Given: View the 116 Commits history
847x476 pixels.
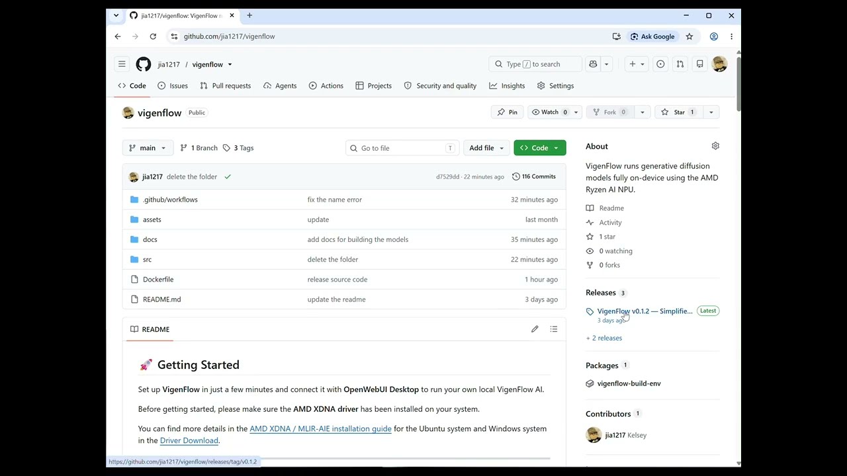Looking at the screenshot, I should 534,177.
